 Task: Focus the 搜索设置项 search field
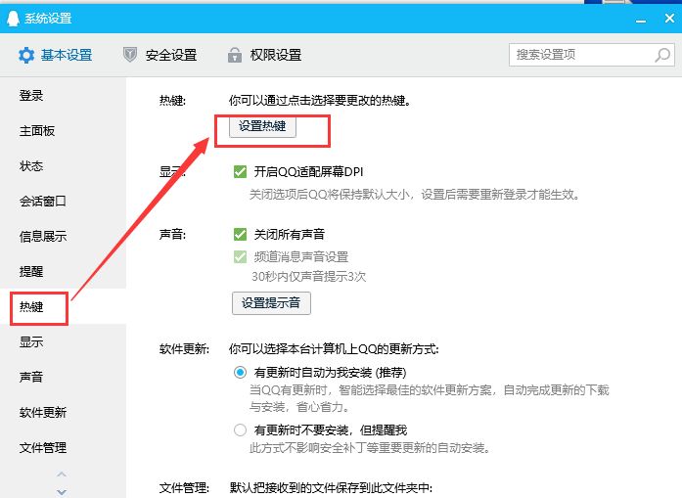pos(592,55)
